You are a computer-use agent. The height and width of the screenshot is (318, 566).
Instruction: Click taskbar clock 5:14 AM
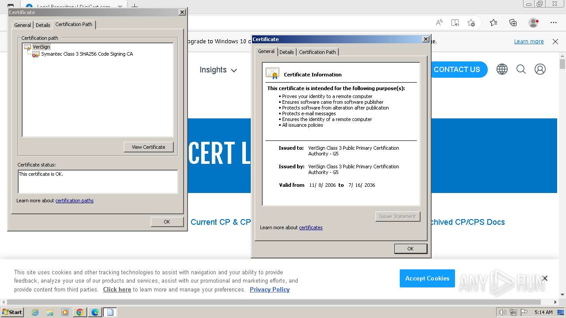[x=543, y=312]
